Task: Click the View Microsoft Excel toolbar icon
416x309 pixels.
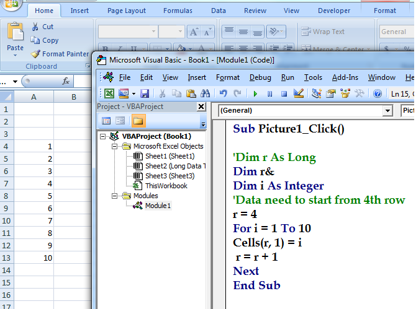Action: [x=109, y=94]
